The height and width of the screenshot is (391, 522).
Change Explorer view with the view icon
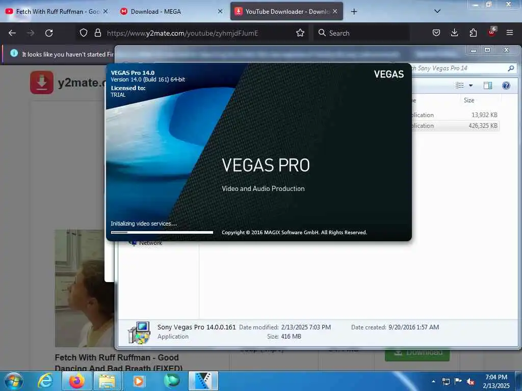pyautogui.click(x=460, y=86)
